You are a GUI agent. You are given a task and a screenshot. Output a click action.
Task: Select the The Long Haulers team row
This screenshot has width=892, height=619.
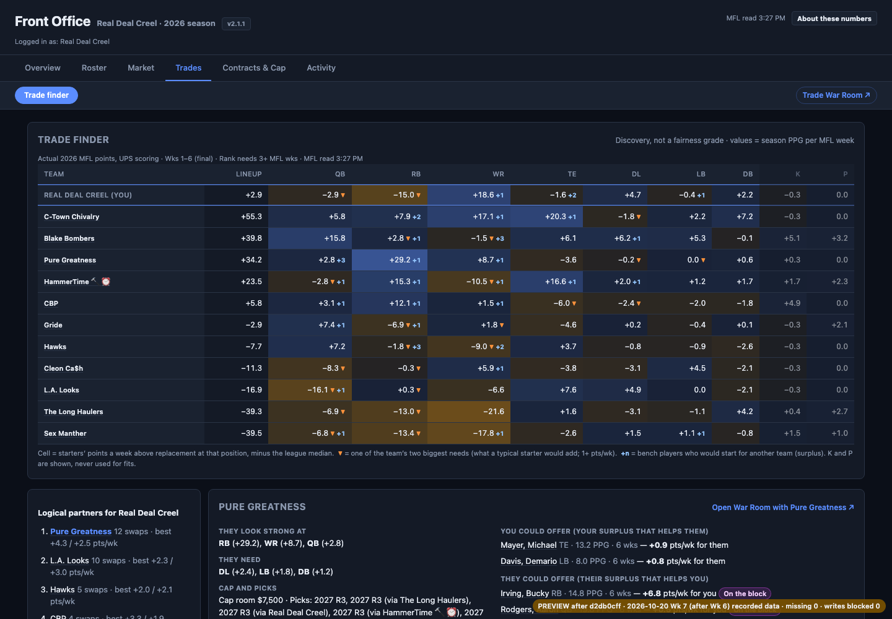446,412
